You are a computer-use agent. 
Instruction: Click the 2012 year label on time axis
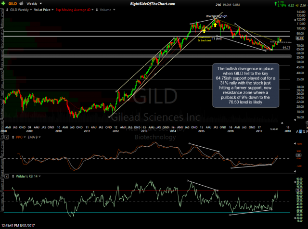115,131
